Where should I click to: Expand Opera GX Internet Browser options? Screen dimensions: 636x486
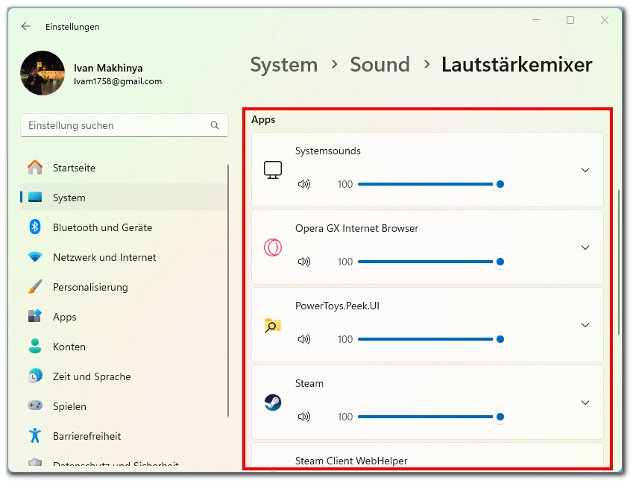click(x=585, y=247)
